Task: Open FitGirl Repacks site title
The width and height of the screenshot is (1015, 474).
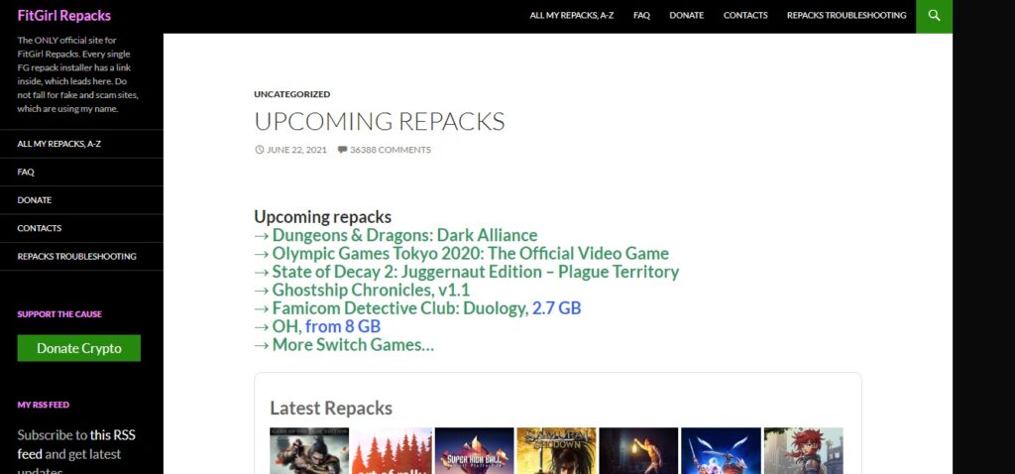Action: pyautogui.click(x=64, y=15)
